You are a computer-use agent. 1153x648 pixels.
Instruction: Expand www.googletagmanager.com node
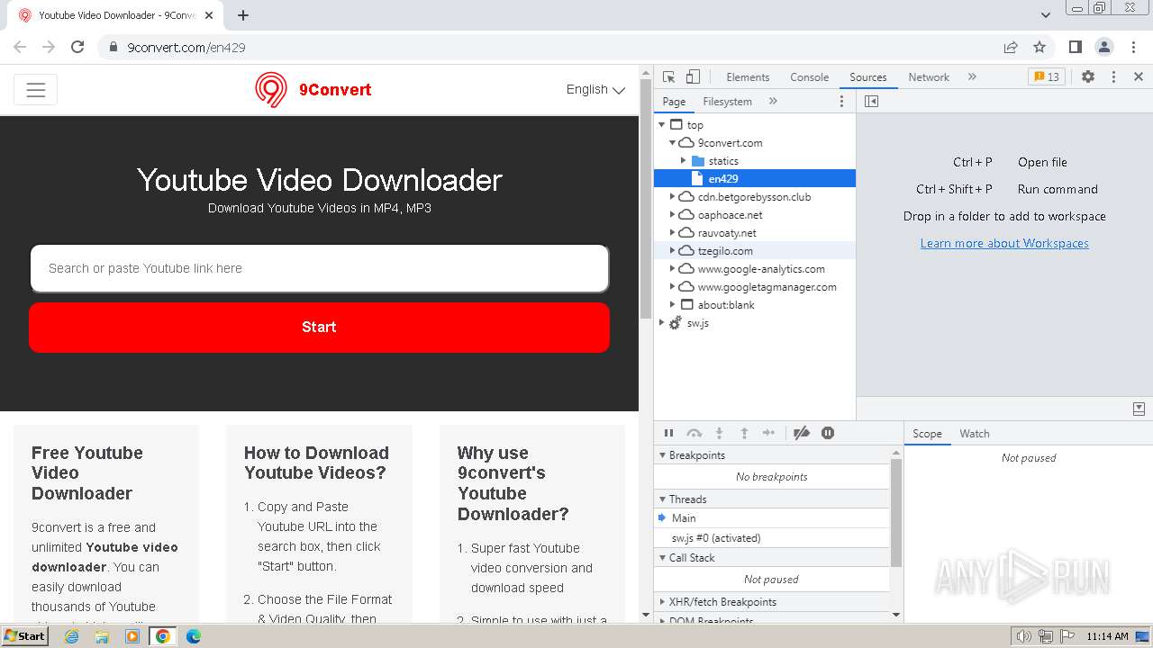(x=672, y=287)
